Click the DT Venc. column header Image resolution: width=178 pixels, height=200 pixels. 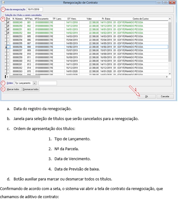pyautogui.click(x=72, y=19)
